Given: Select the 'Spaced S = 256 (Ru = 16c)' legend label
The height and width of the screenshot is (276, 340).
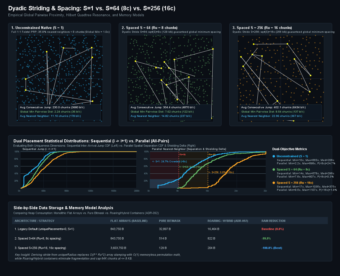Looking at the screenshot, I should pos(295,183).
